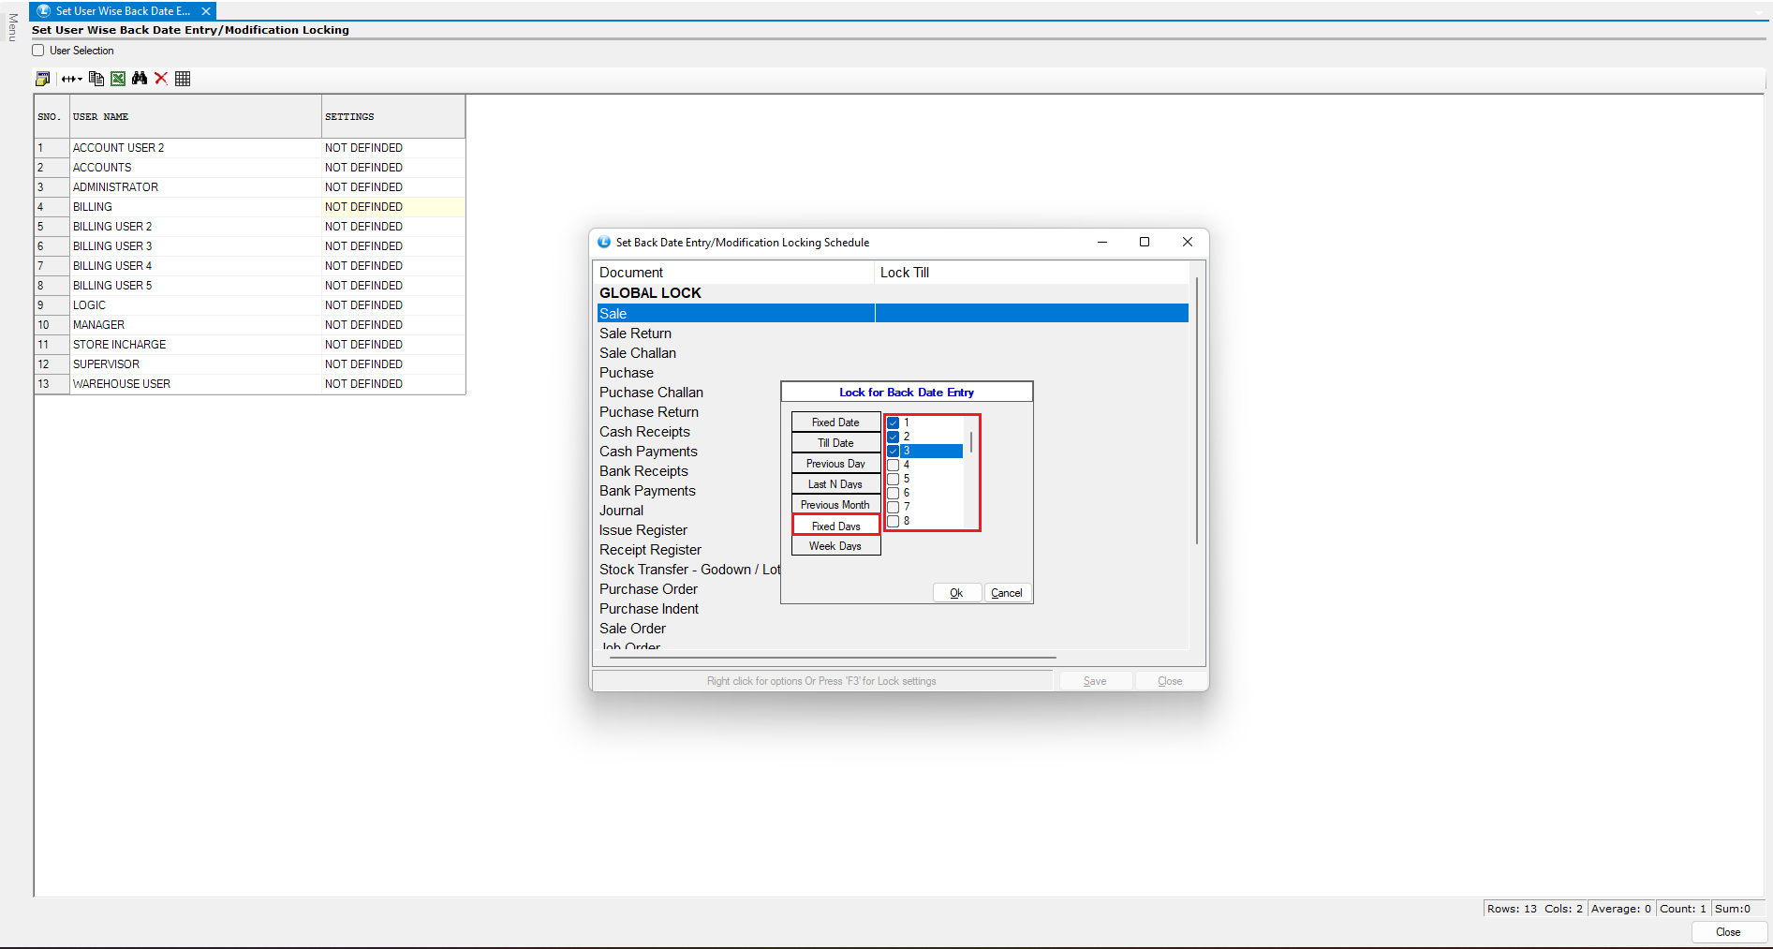
Task: Click the grid layout toolbar icon
Action: [183, 79]
